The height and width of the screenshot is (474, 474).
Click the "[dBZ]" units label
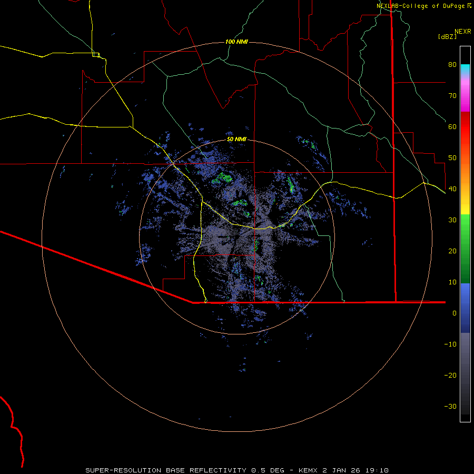pos(447,36)
